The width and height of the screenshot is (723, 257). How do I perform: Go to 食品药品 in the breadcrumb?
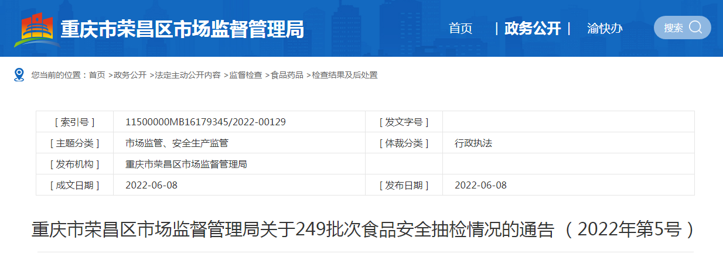coord(287,75)
